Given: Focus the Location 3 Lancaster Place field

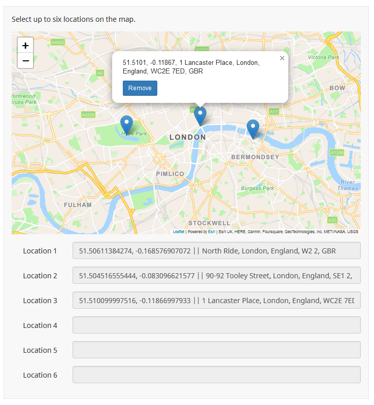Looking at the screenshot, I should pyautogui.click(x=216, y=301).
